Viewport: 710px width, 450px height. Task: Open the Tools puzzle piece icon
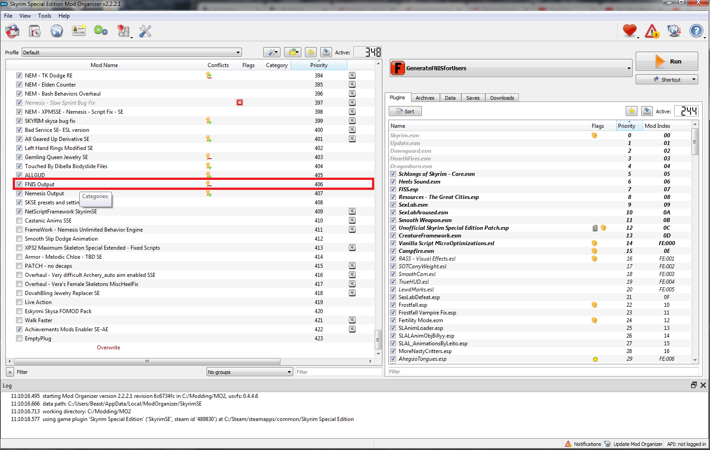(x=123, y=31)
